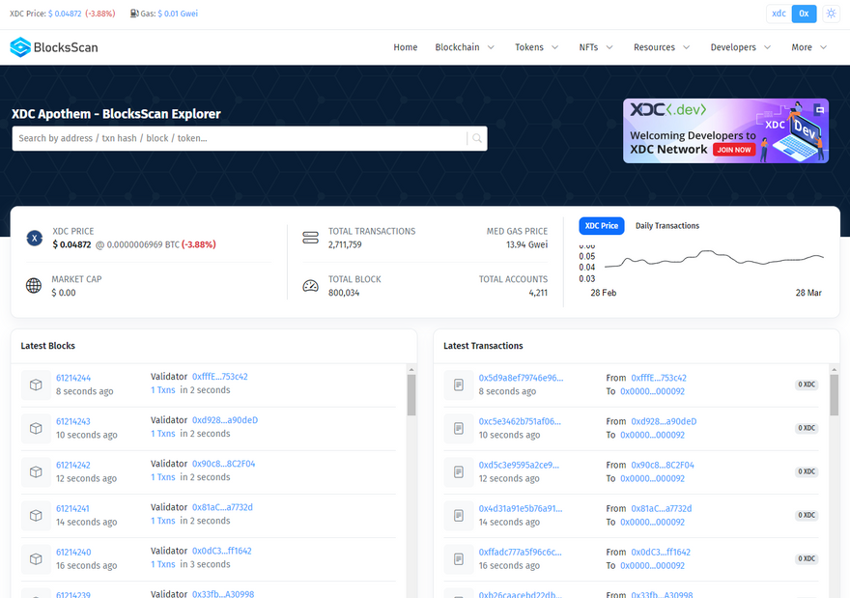This screenshot has width=850, height=598.
Task: Switch address format to 0x prefix
Action: point(804,14)
